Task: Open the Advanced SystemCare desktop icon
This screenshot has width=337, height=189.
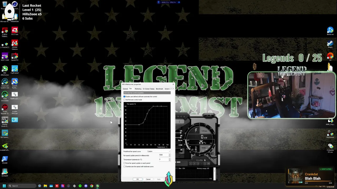Action: click(5, 83)
